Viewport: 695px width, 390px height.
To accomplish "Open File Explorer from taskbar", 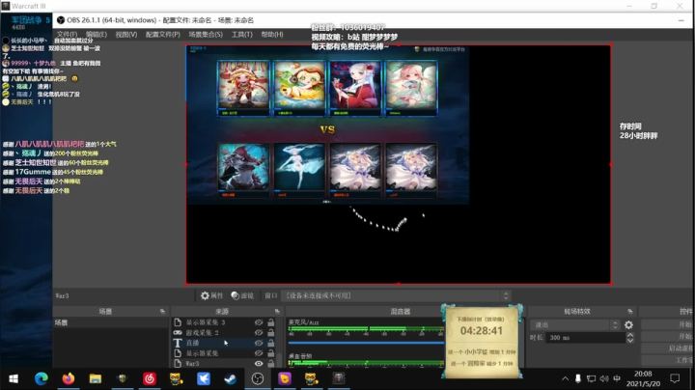I will (x=96, y=379).
